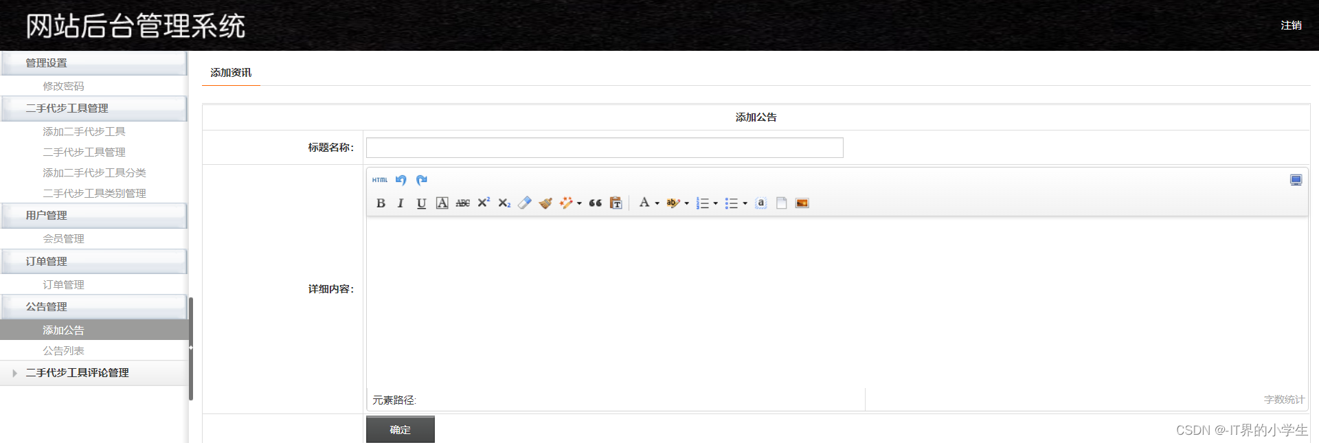Viewport: 1319px width, 443px height.
Task: Click the undo arrow icon
Action: click(401, 180)
